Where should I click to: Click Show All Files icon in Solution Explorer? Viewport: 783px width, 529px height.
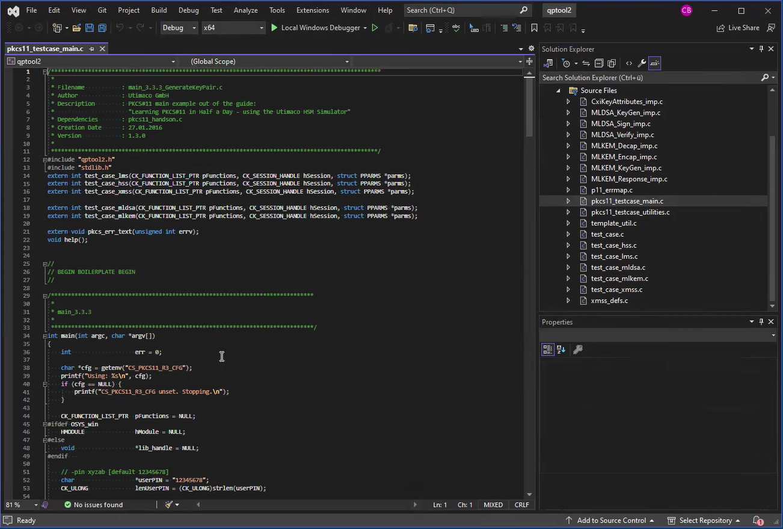click(612, 63)
